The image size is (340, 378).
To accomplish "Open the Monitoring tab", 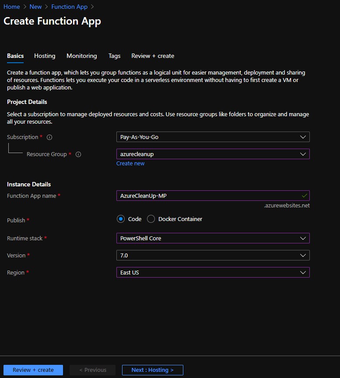I will point(81,56).
